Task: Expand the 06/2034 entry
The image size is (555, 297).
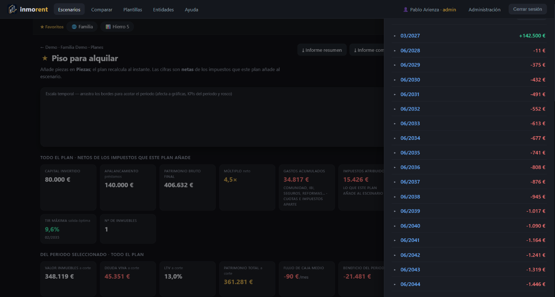Action: 469,138
